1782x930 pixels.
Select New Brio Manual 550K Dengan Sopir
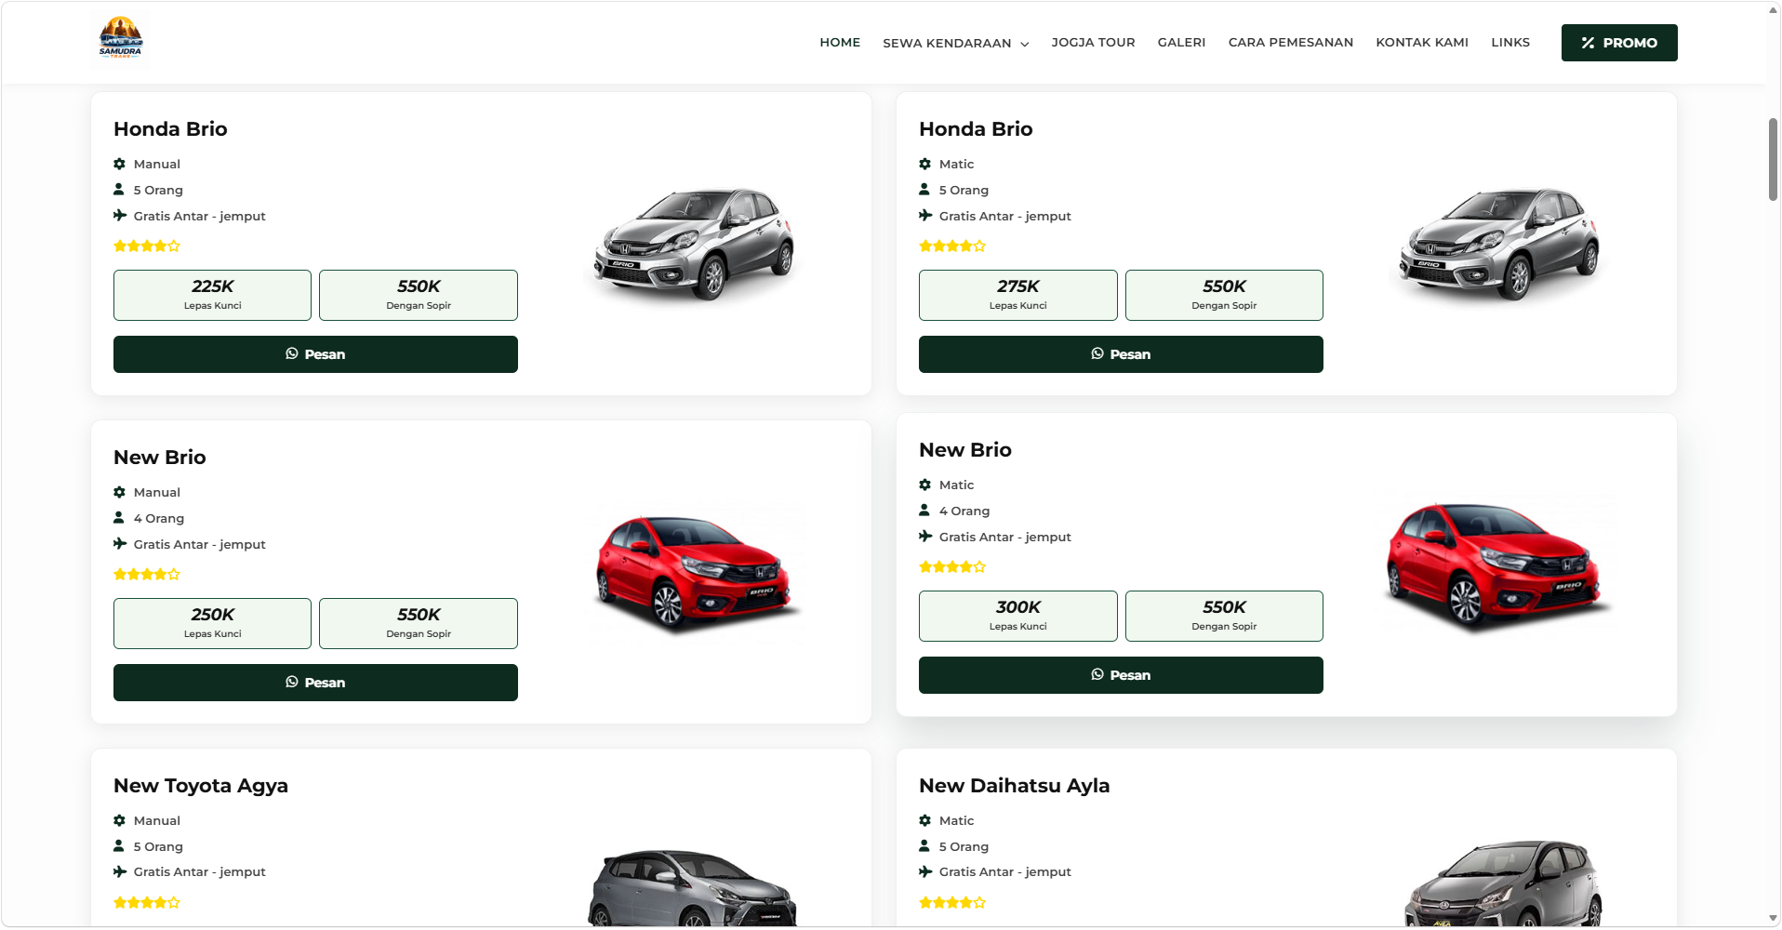pyautogui.click(x=419, y=623)
